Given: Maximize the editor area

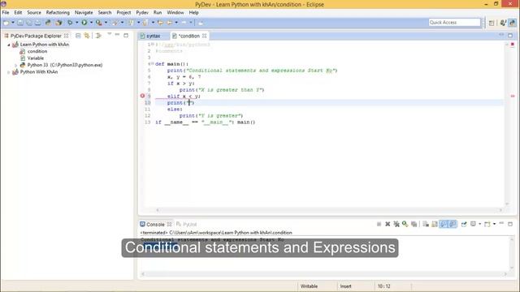Looking at the screenshot, I should coord(510,36).
